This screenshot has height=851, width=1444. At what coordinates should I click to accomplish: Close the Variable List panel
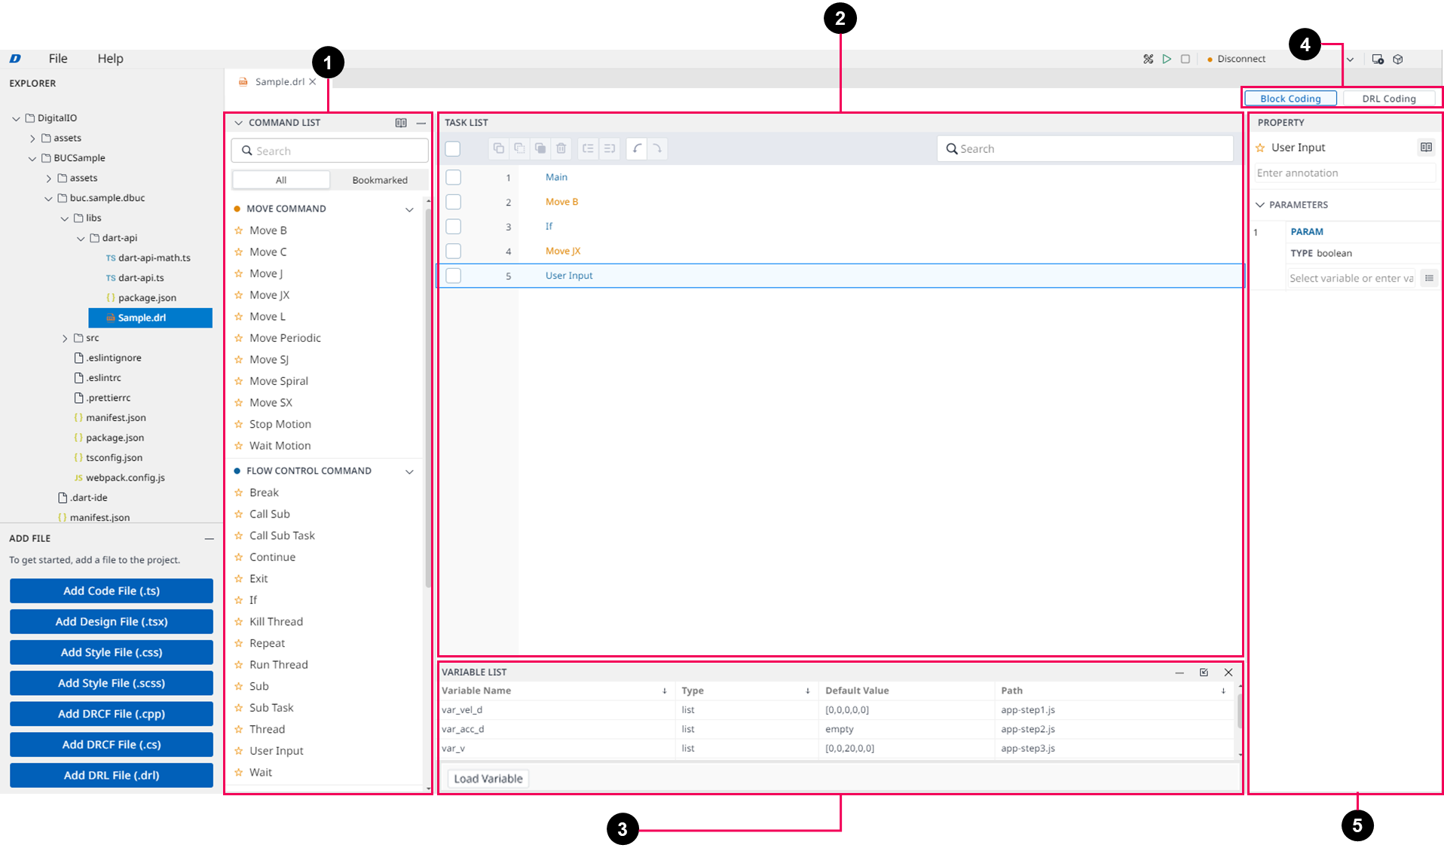tap(1228, 673)
